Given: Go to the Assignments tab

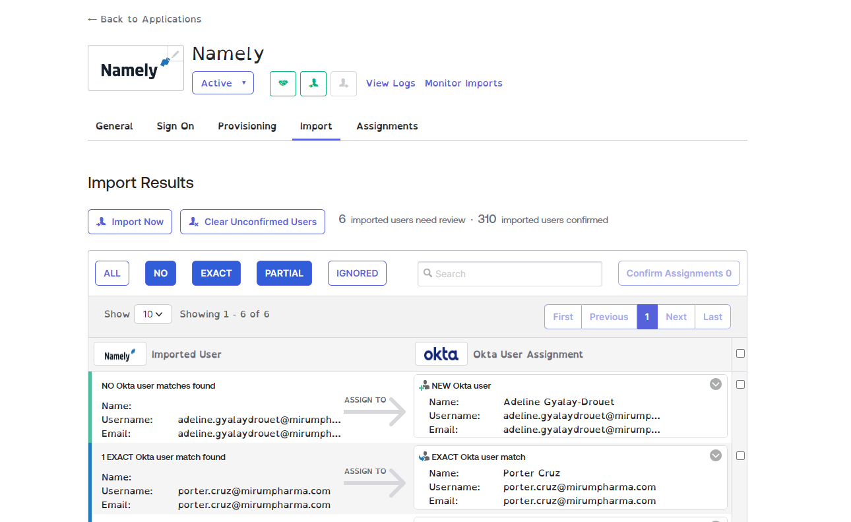Looking at the screenshot, I should tap(387, 126).
